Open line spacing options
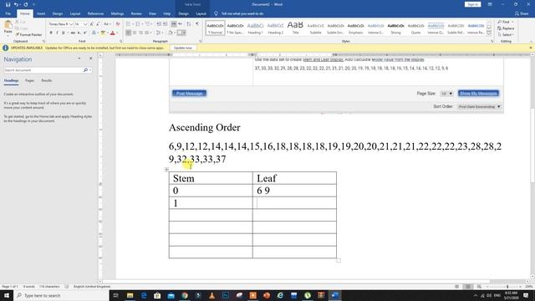535x301 pixels. (x=159, y=33)
